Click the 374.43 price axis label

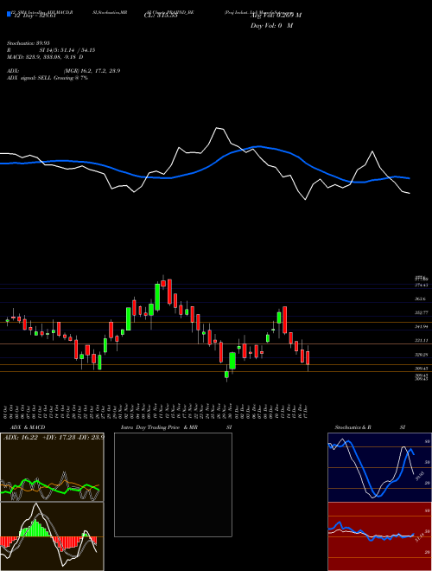point(422,285)
